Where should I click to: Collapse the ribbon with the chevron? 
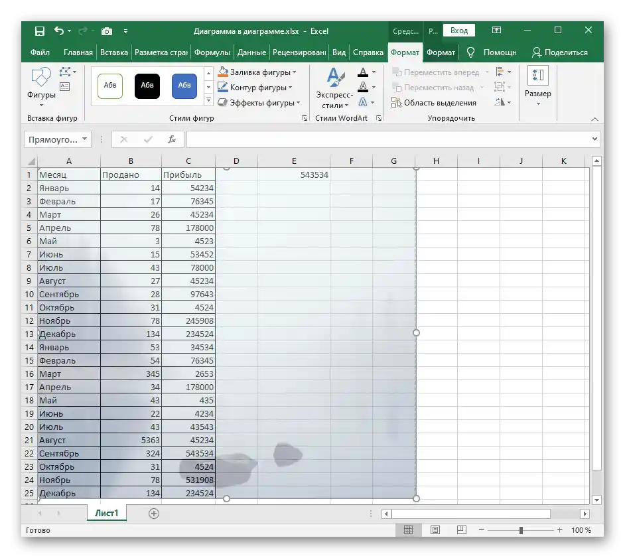tap(594, 119)
